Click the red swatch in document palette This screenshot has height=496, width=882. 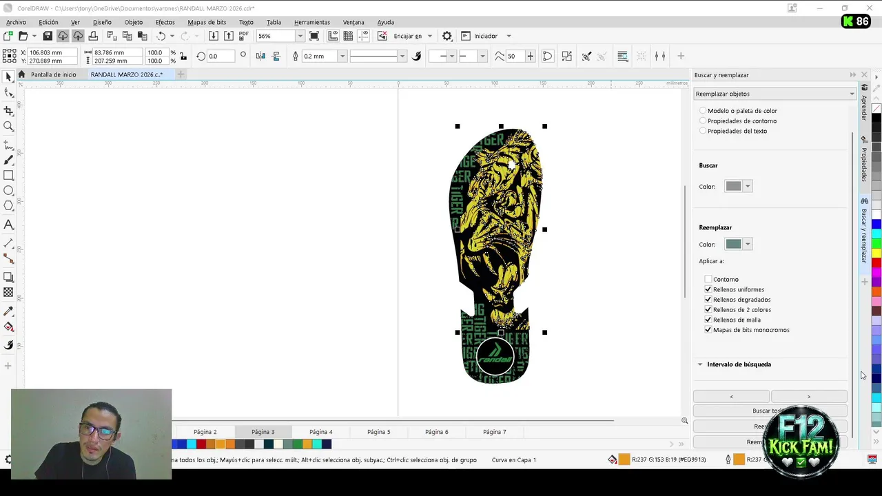click(201, 444)
